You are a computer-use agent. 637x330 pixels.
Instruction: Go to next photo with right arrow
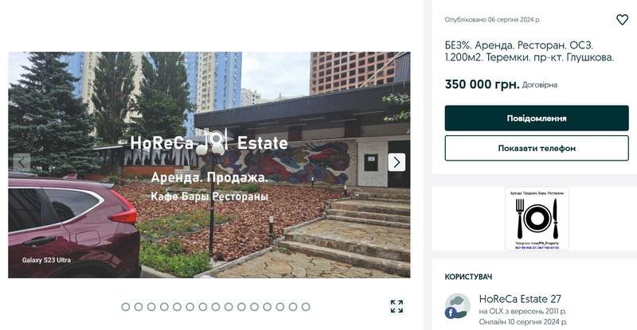397,162
